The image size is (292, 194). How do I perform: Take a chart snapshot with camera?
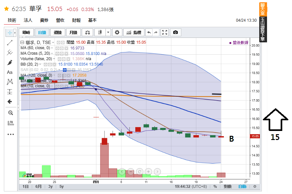pyautogui.click(x=176, y=32)
